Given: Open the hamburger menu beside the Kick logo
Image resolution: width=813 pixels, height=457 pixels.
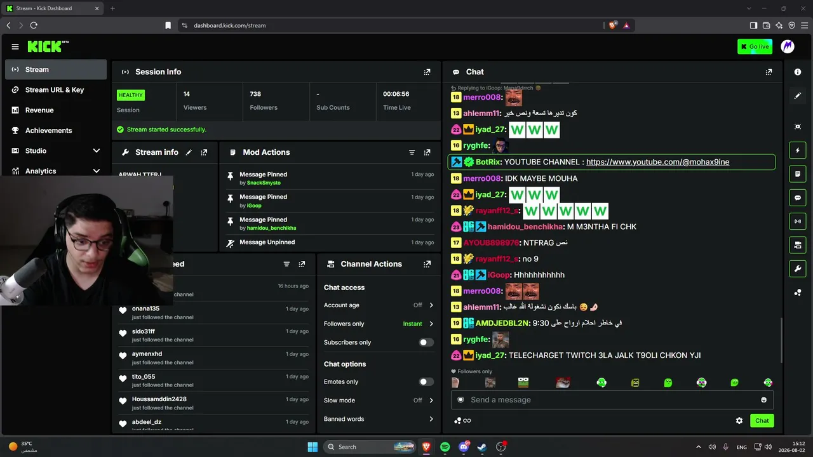Looking at the screenshot, I should tap(15, 46).
